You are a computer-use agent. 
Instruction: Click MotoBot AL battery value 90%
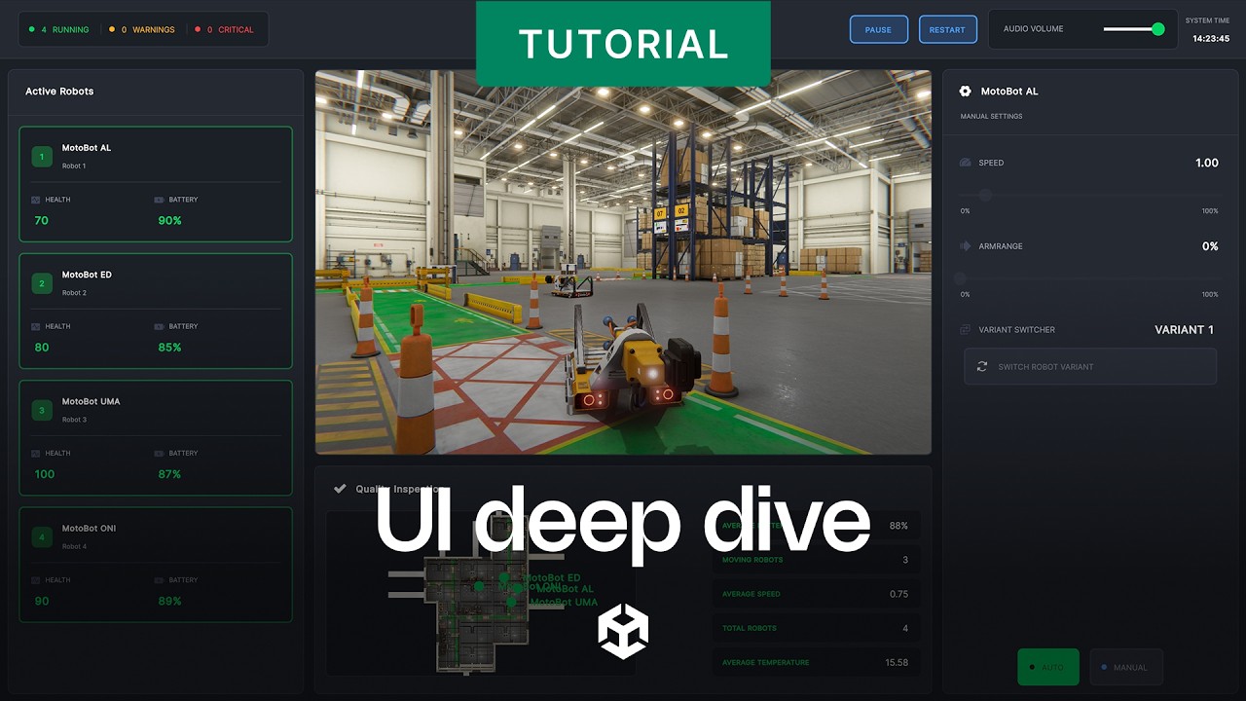[169, 220]
